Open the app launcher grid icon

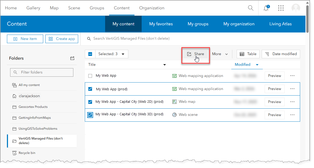point(281,8)
